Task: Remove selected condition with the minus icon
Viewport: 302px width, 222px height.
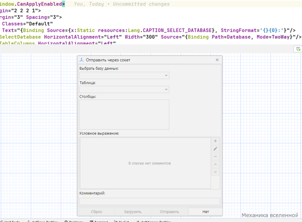Action: click(215, 156)
